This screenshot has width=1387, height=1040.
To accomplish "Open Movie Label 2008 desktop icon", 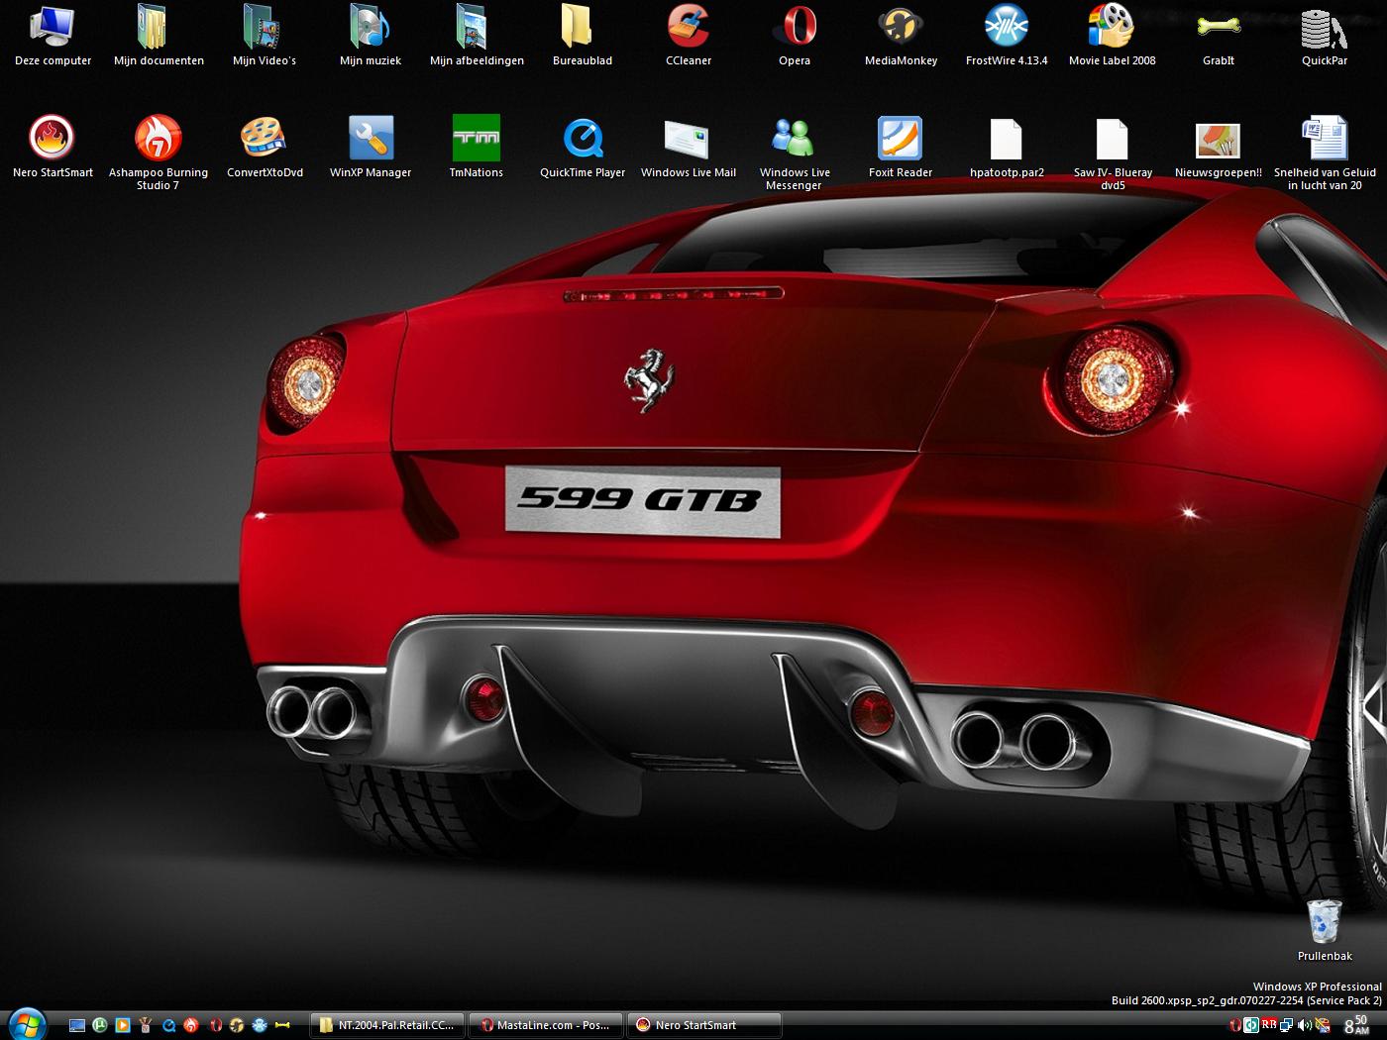I will pyautogui.click(x=1113, y=36).
